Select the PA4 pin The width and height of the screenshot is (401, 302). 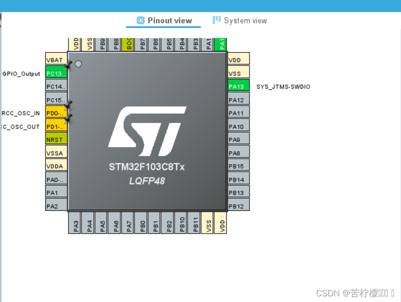coord(88,223)
